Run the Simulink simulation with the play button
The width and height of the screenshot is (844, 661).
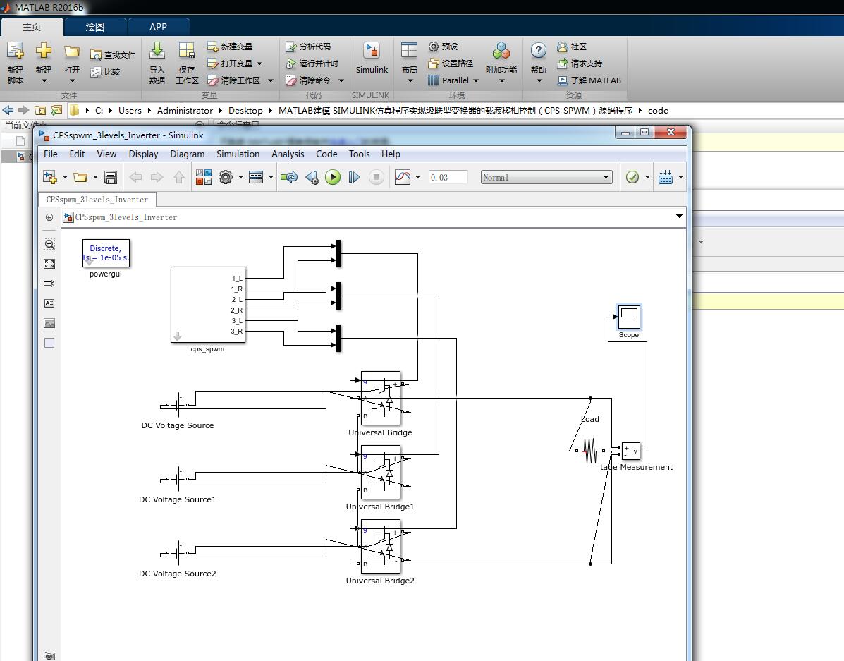pyautogui.click(x=333, y=177)
